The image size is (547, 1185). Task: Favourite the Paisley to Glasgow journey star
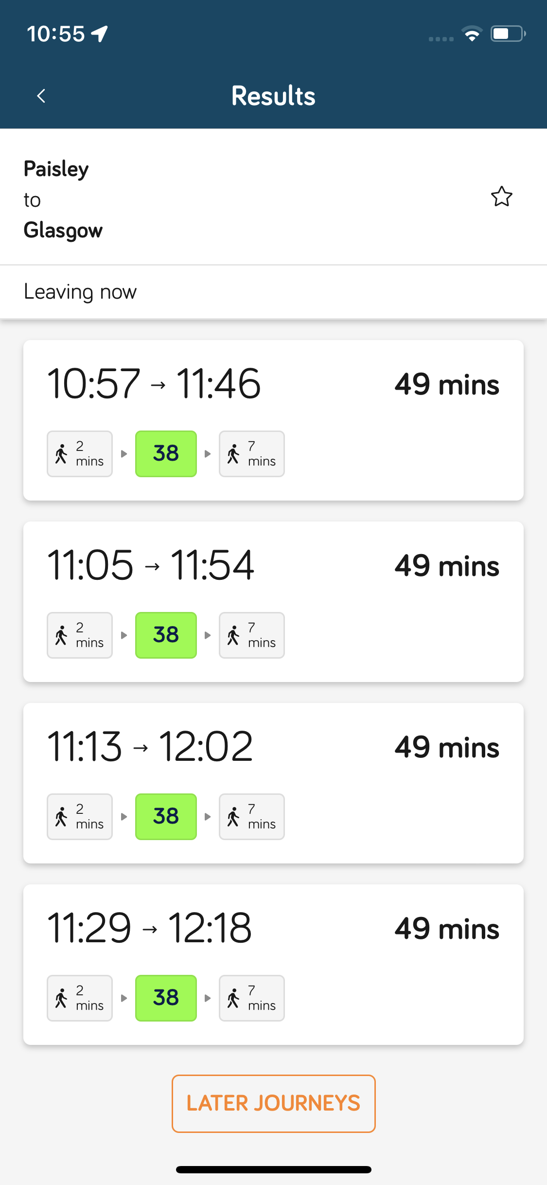pyautogui.click(x=501, y=197)
